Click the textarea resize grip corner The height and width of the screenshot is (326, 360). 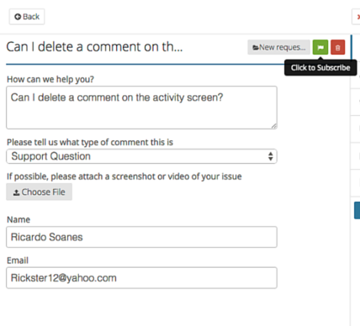click(274, 126)
